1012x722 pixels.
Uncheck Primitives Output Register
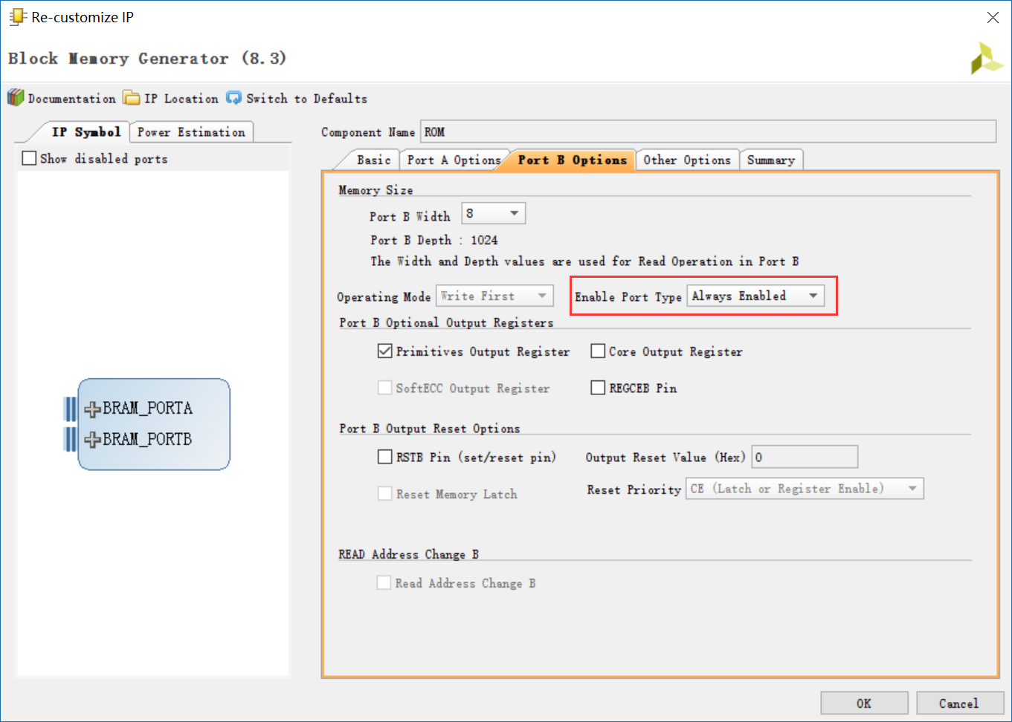tap(384, 351)
